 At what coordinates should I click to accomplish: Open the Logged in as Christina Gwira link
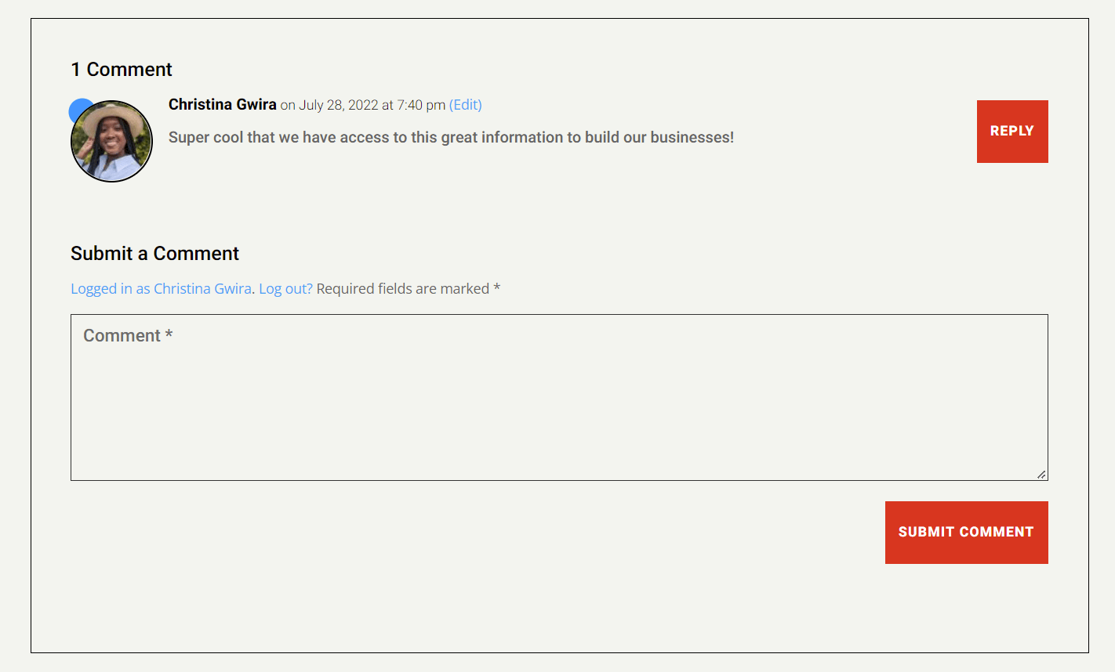[x=160, y=288]
